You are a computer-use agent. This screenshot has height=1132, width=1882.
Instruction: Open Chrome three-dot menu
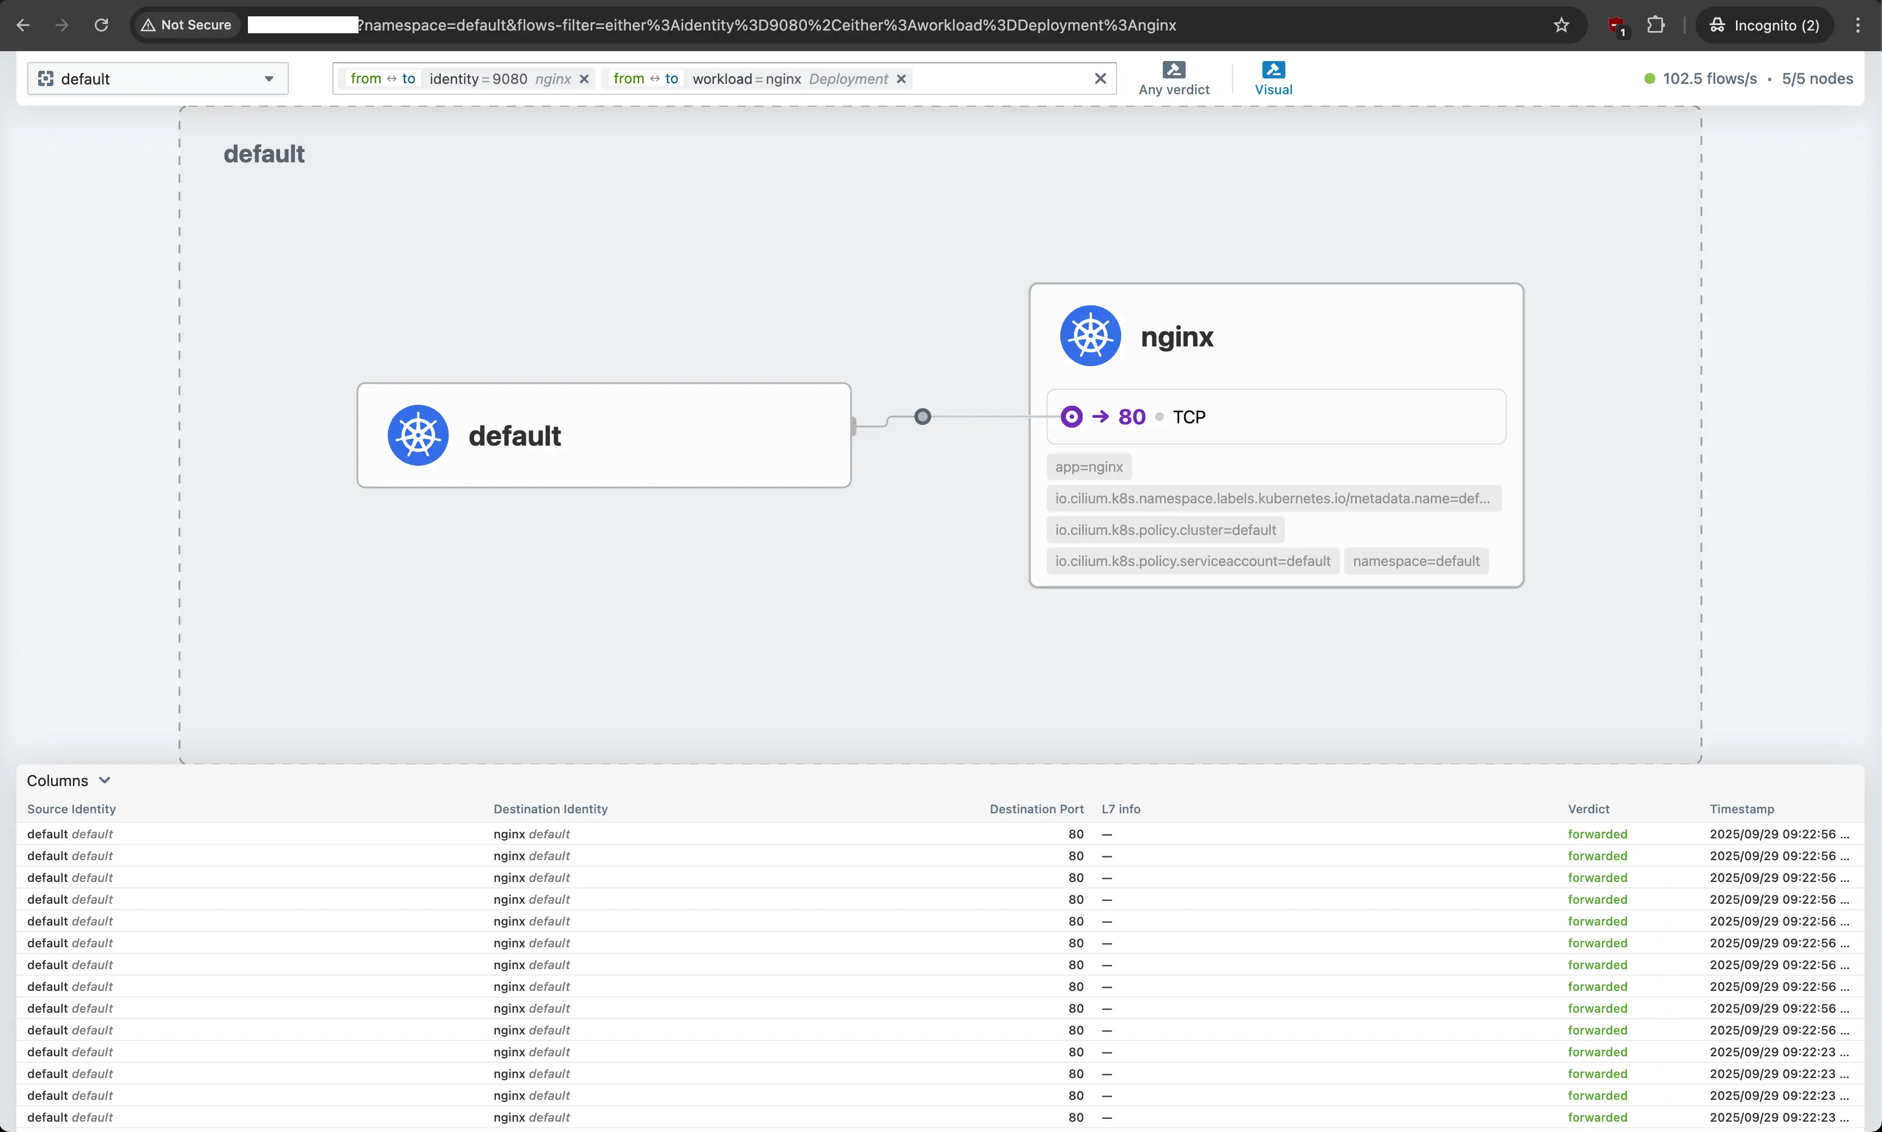click(1857, 25)
